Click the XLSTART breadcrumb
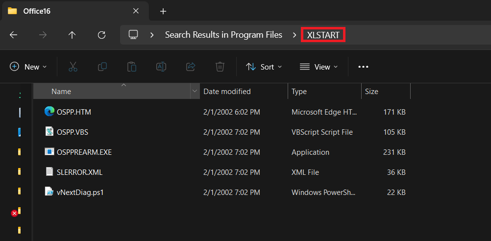 click(x=323, y=35)
